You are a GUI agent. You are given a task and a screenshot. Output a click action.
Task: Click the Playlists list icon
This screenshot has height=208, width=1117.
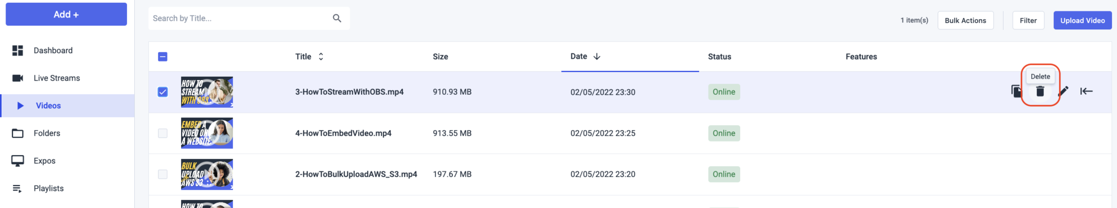[x=17, y=188]
